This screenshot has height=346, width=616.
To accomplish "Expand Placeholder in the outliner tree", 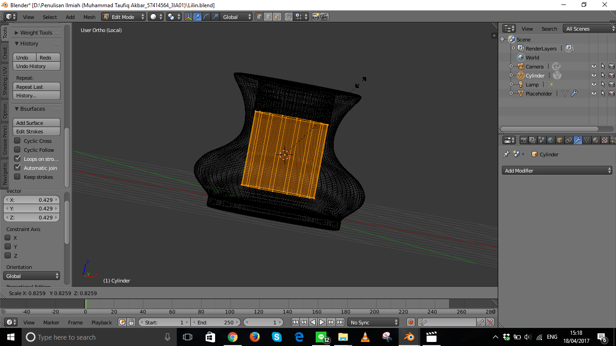I will (x=511, y=93).
